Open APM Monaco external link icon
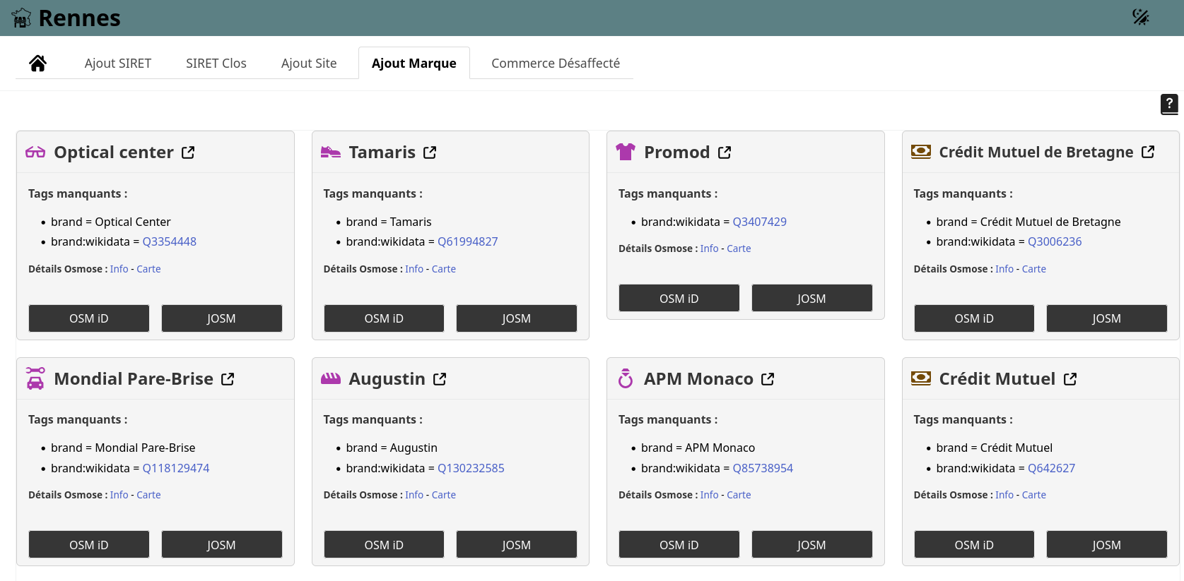Viewport: 1184px width, 581px height. (768, 379)
